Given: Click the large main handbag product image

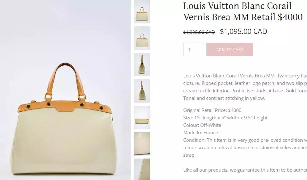Looking at the screenshot, I should point(65,90).
